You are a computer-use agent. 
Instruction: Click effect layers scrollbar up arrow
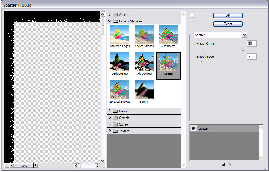pos(261,127)
